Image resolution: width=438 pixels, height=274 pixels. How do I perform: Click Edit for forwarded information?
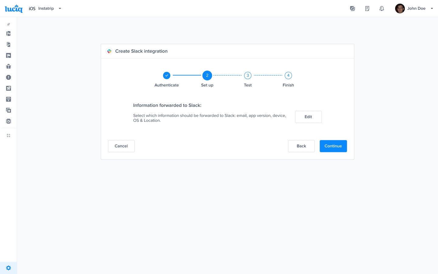coord(308,117)
